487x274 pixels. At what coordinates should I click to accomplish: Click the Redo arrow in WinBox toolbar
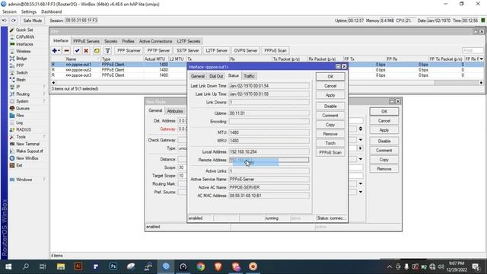(14, 21)
